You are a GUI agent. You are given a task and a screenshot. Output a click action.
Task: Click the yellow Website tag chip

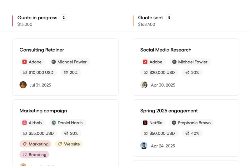[x=69, y=144]
